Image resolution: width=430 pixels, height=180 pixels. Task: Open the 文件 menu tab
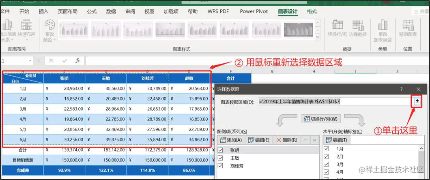(5, 11)
